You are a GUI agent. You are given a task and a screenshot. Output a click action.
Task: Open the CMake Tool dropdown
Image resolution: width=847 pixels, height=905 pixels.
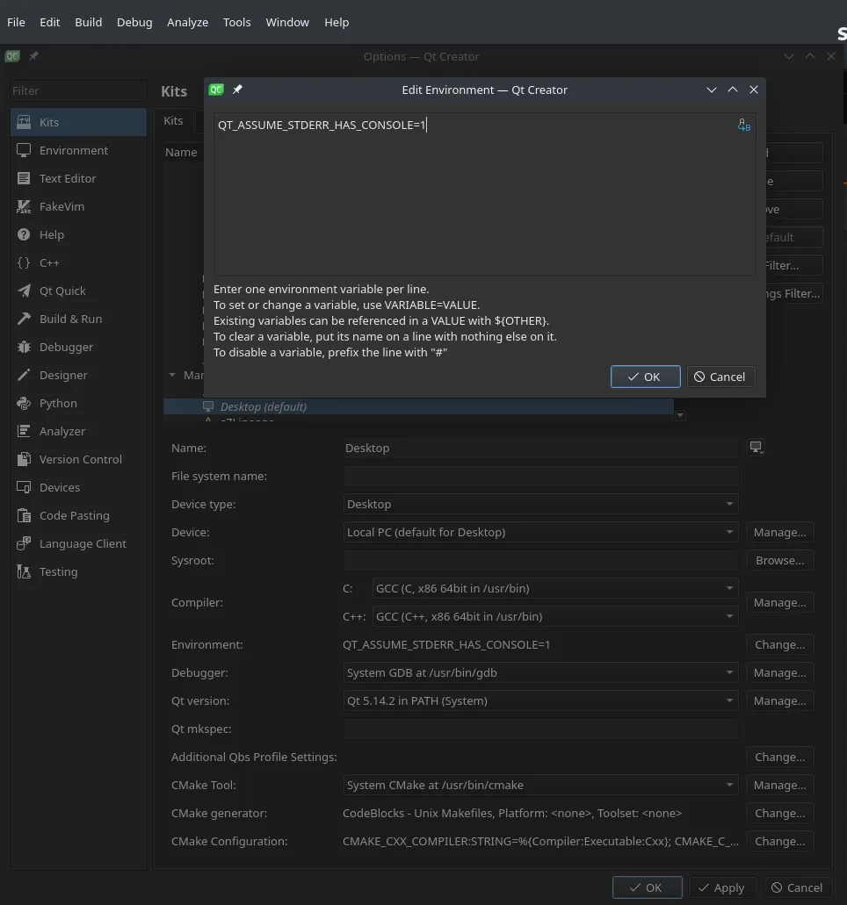pyautogui.click(x=540, y=785)
